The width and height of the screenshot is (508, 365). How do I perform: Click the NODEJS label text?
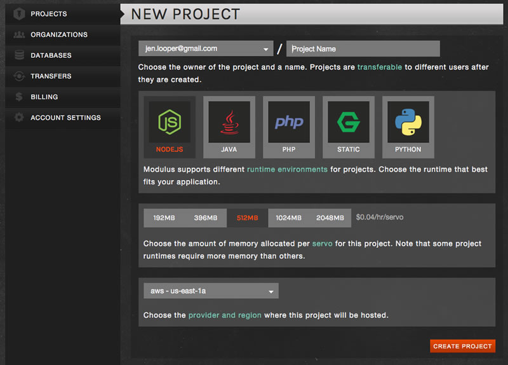[x=170, y=149]
